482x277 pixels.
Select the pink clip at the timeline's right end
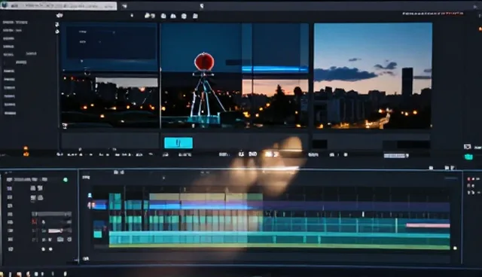(x=428, y=225)
